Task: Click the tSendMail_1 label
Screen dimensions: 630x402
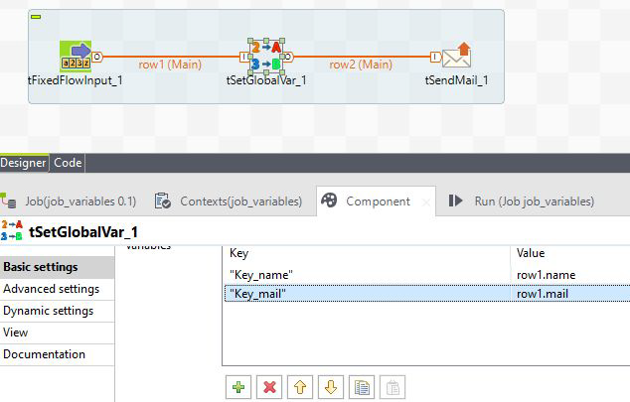Action: 457,80
